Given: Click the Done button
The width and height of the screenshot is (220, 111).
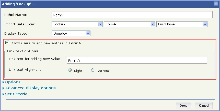Looking at the screenshot, I should 183,105.
